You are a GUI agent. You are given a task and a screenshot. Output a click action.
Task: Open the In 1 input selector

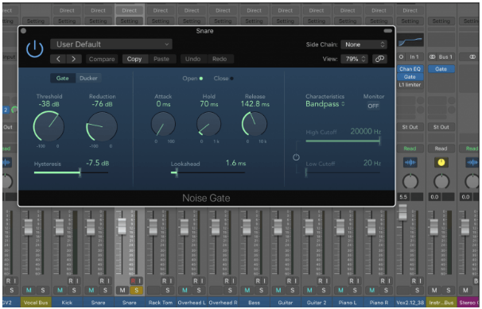414,56
